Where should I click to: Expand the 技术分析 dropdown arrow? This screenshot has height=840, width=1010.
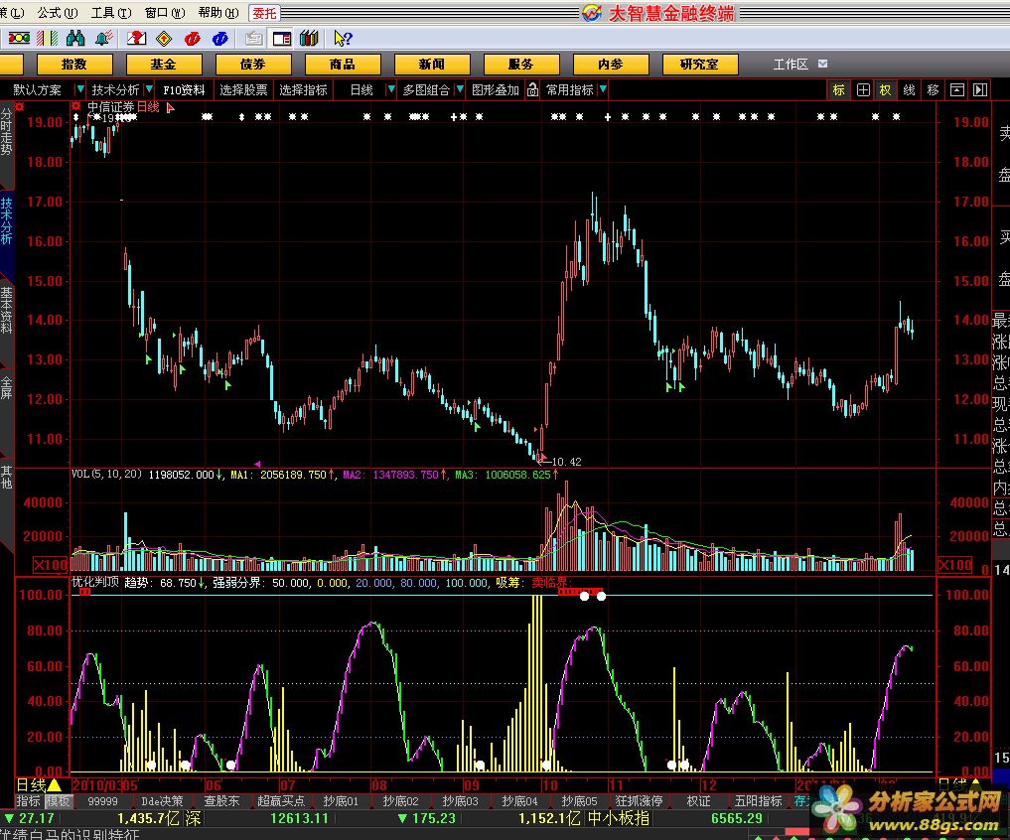tap(149, 89)
